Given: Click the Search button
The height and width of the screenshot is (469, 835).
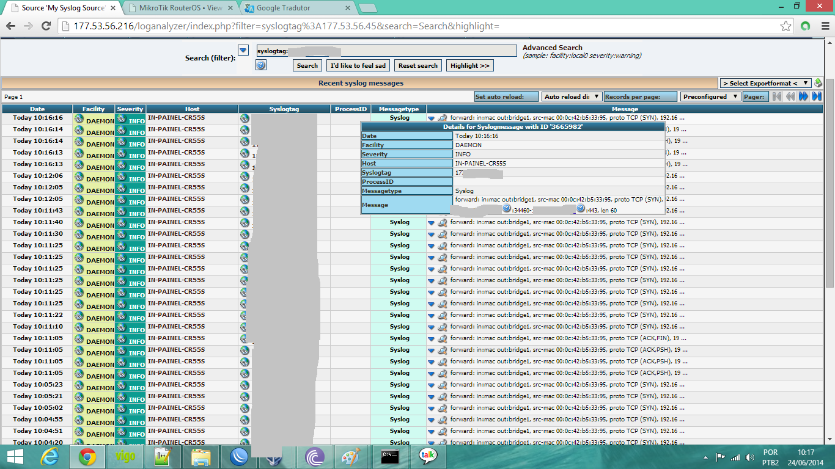Looking at the screenshot, I should coord(307,65).
